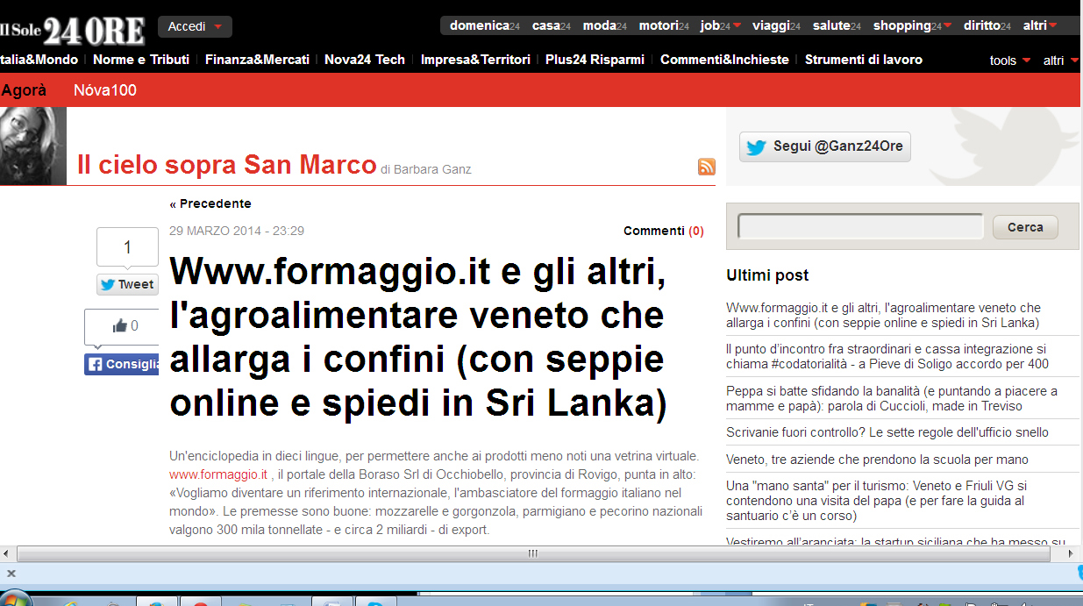The height and width of the screenshot is (606, 1083).
Task: Open Plus24 Risparmi
Action: tap(595, 60)
